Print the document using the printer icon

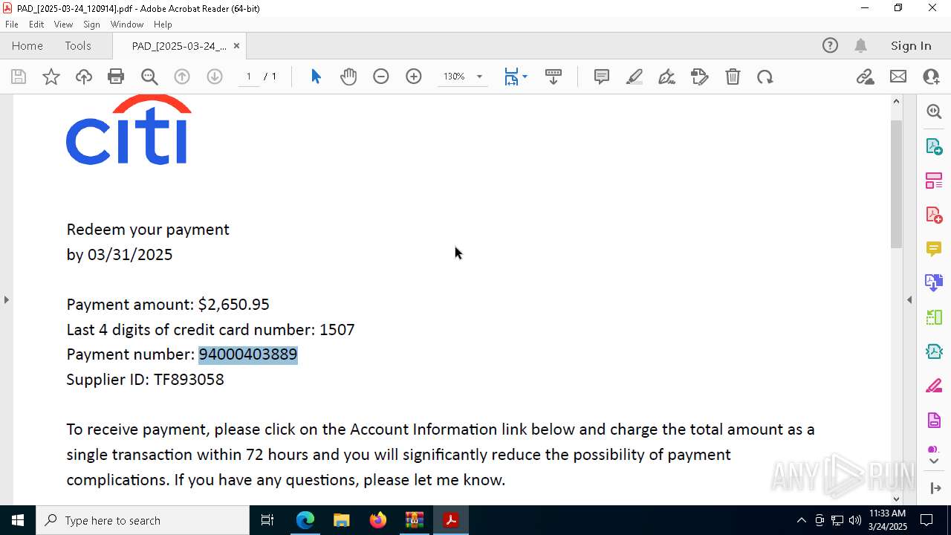[116, 77]
